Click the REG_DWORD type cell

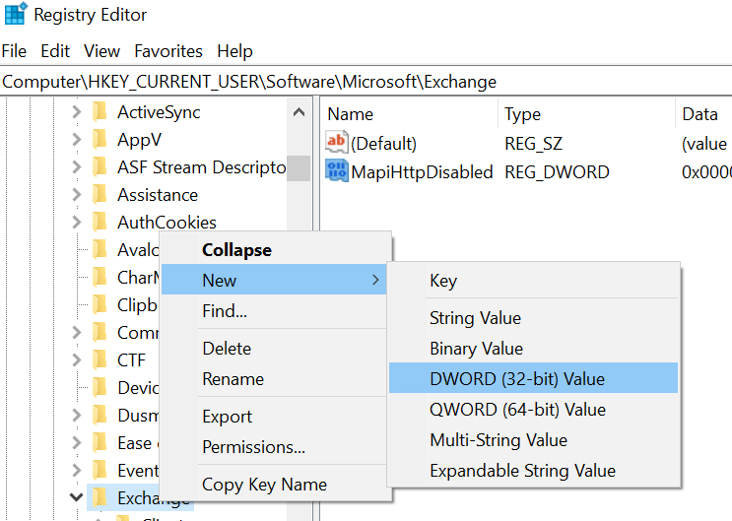pyautogui.click(x=557, y=172)
